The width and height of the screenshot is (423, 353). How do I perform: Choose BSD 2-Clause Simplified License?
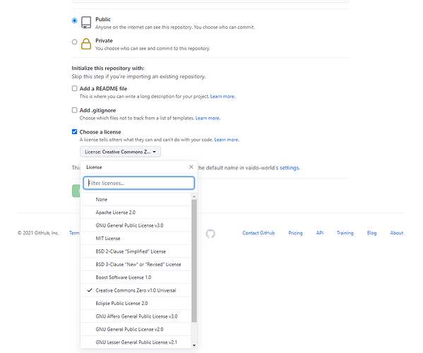[x=136, y=251]
